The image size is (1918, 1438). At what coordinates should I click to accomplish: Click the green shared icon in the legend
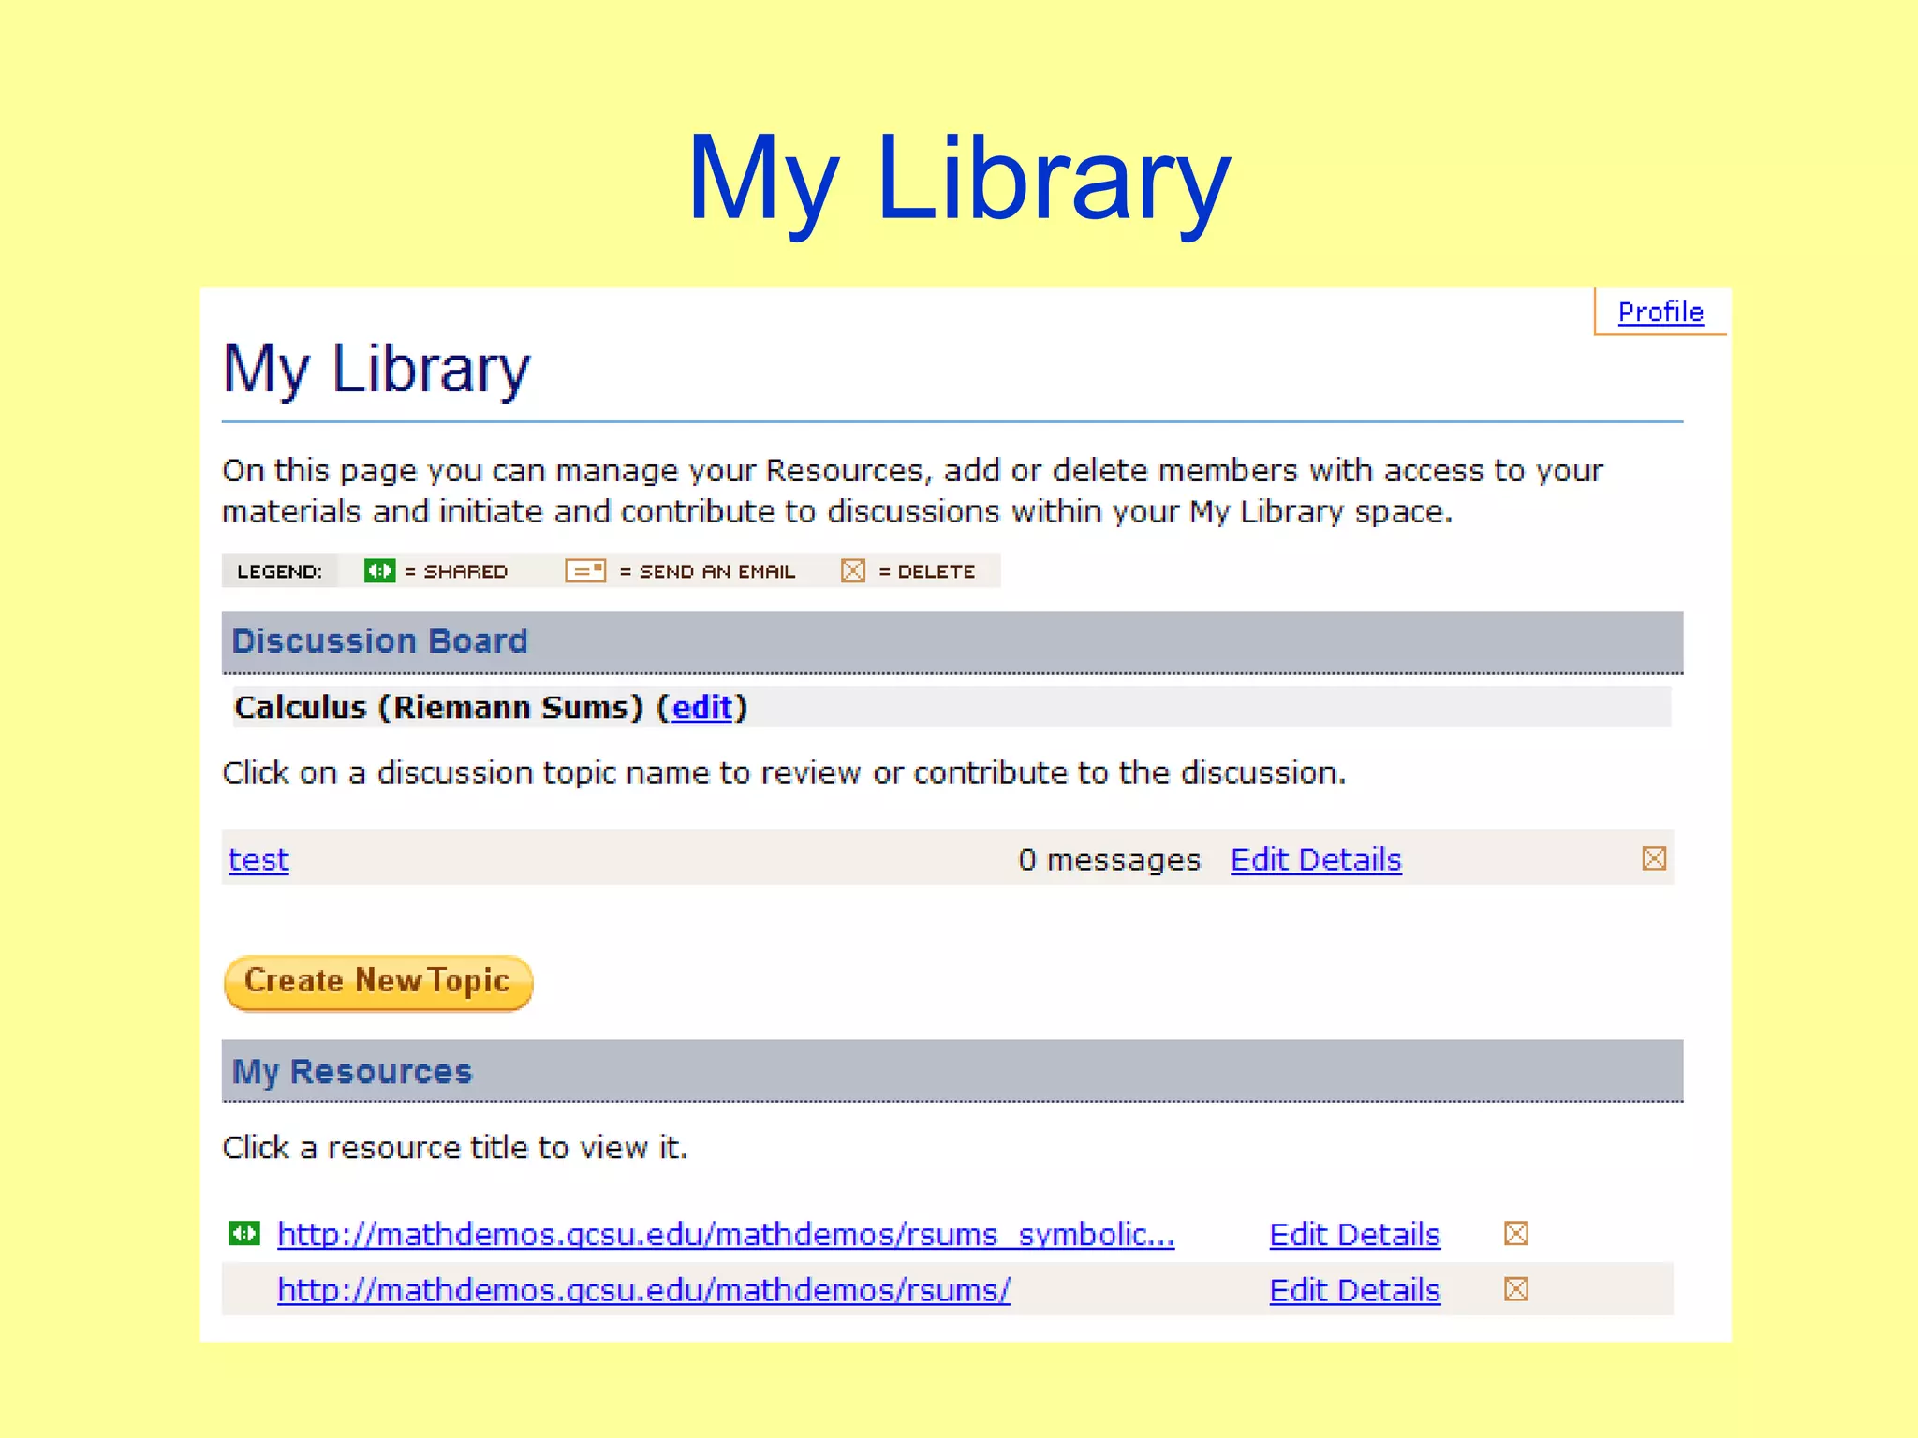(x=379, y=570)
